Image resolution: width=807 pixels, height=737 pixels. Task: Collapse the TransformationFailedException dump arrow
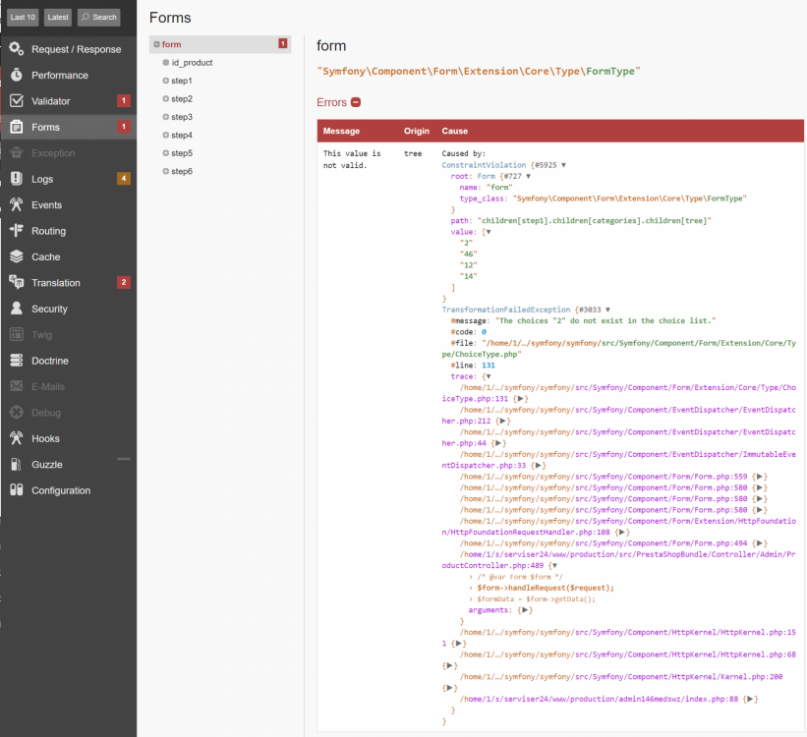click(607, 310)
